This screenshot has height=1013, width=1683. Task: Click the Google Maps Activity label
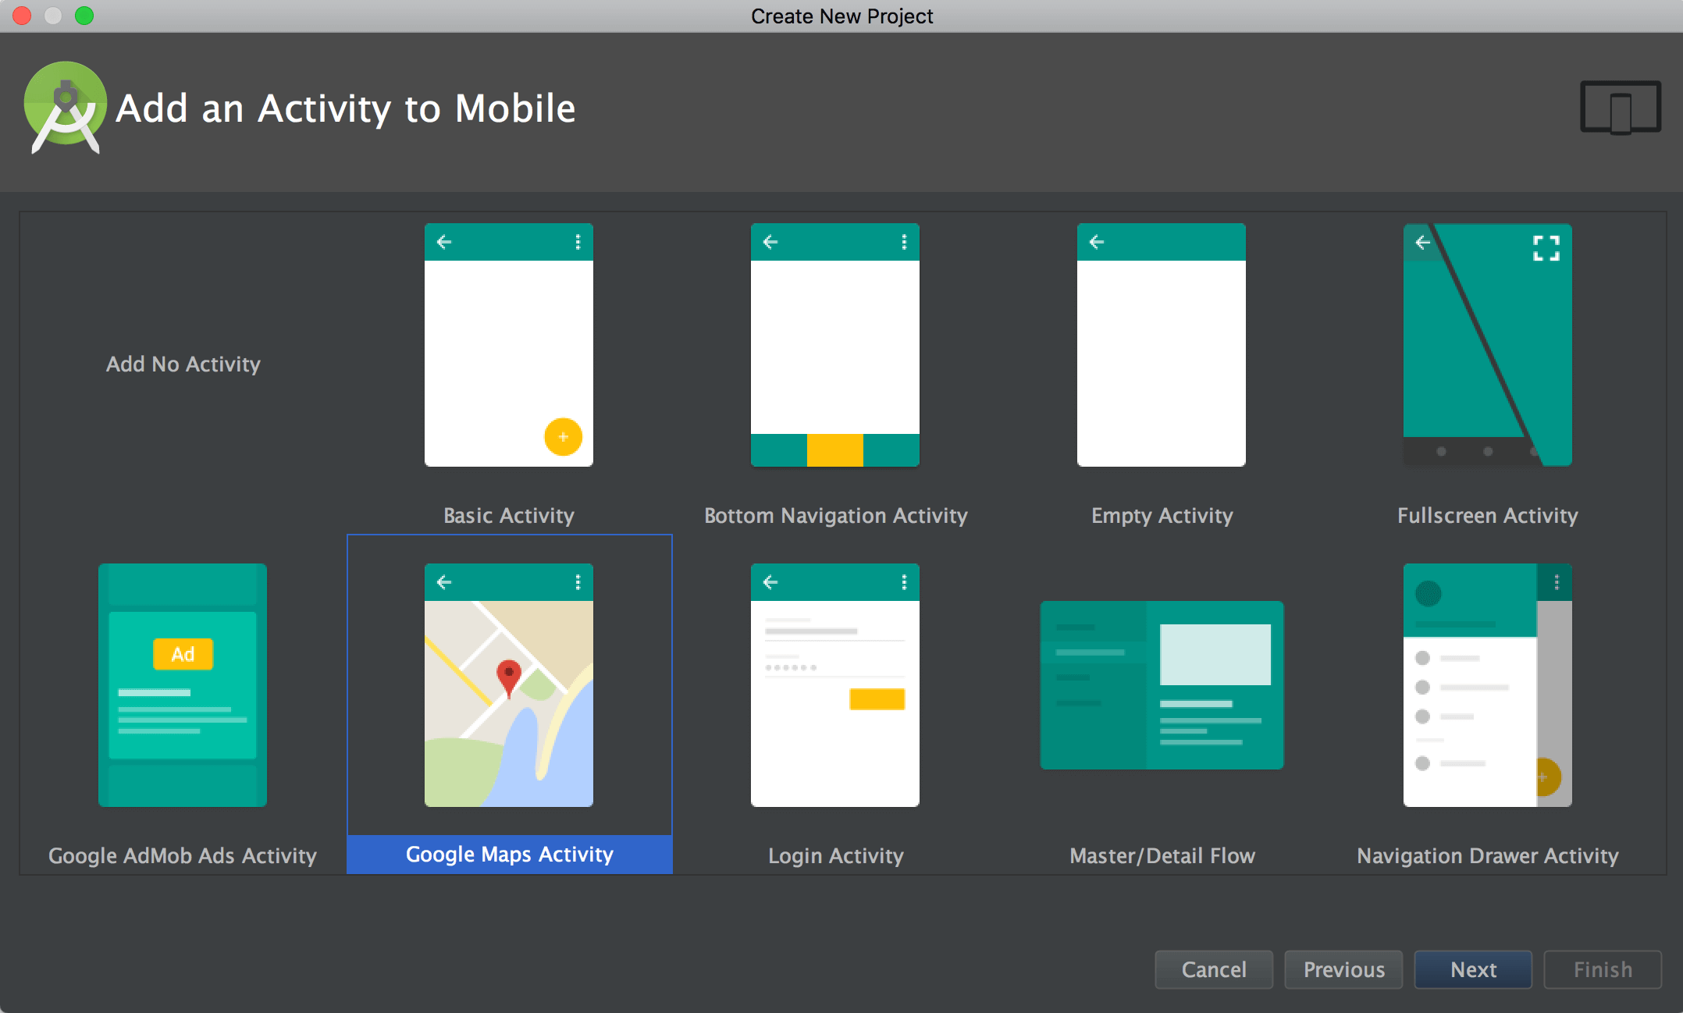coord(509,855)
